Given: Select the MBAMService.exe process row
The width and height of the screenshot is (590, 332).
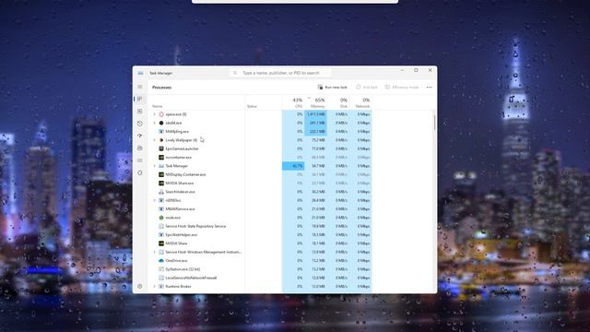Looking at the screenshot, I should tap(261, 209).
